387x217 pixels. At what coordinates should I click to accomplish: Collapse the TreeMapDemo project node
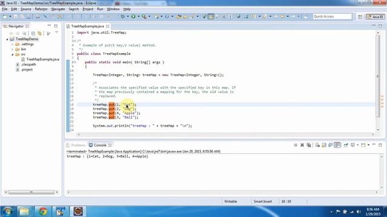point(7,39)
